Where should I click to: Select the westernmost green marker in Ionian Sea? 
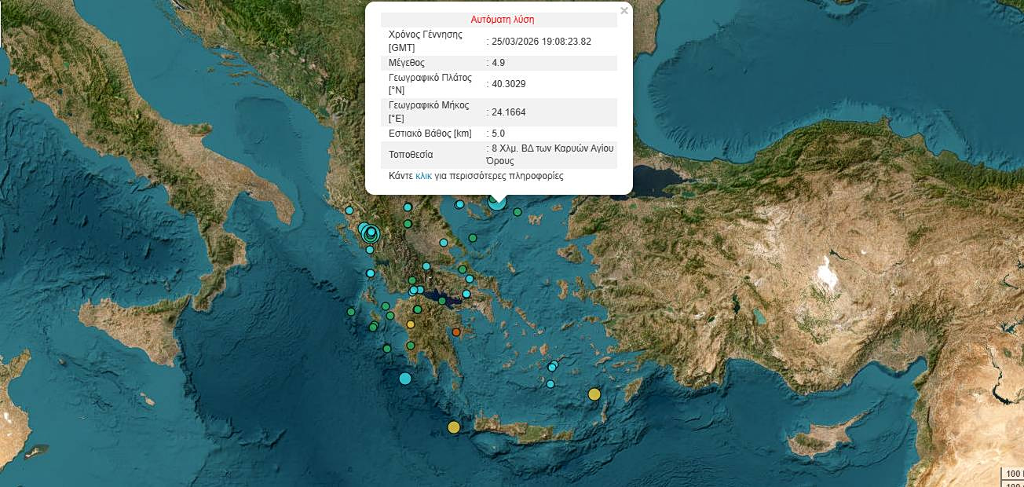pos(351,312)
